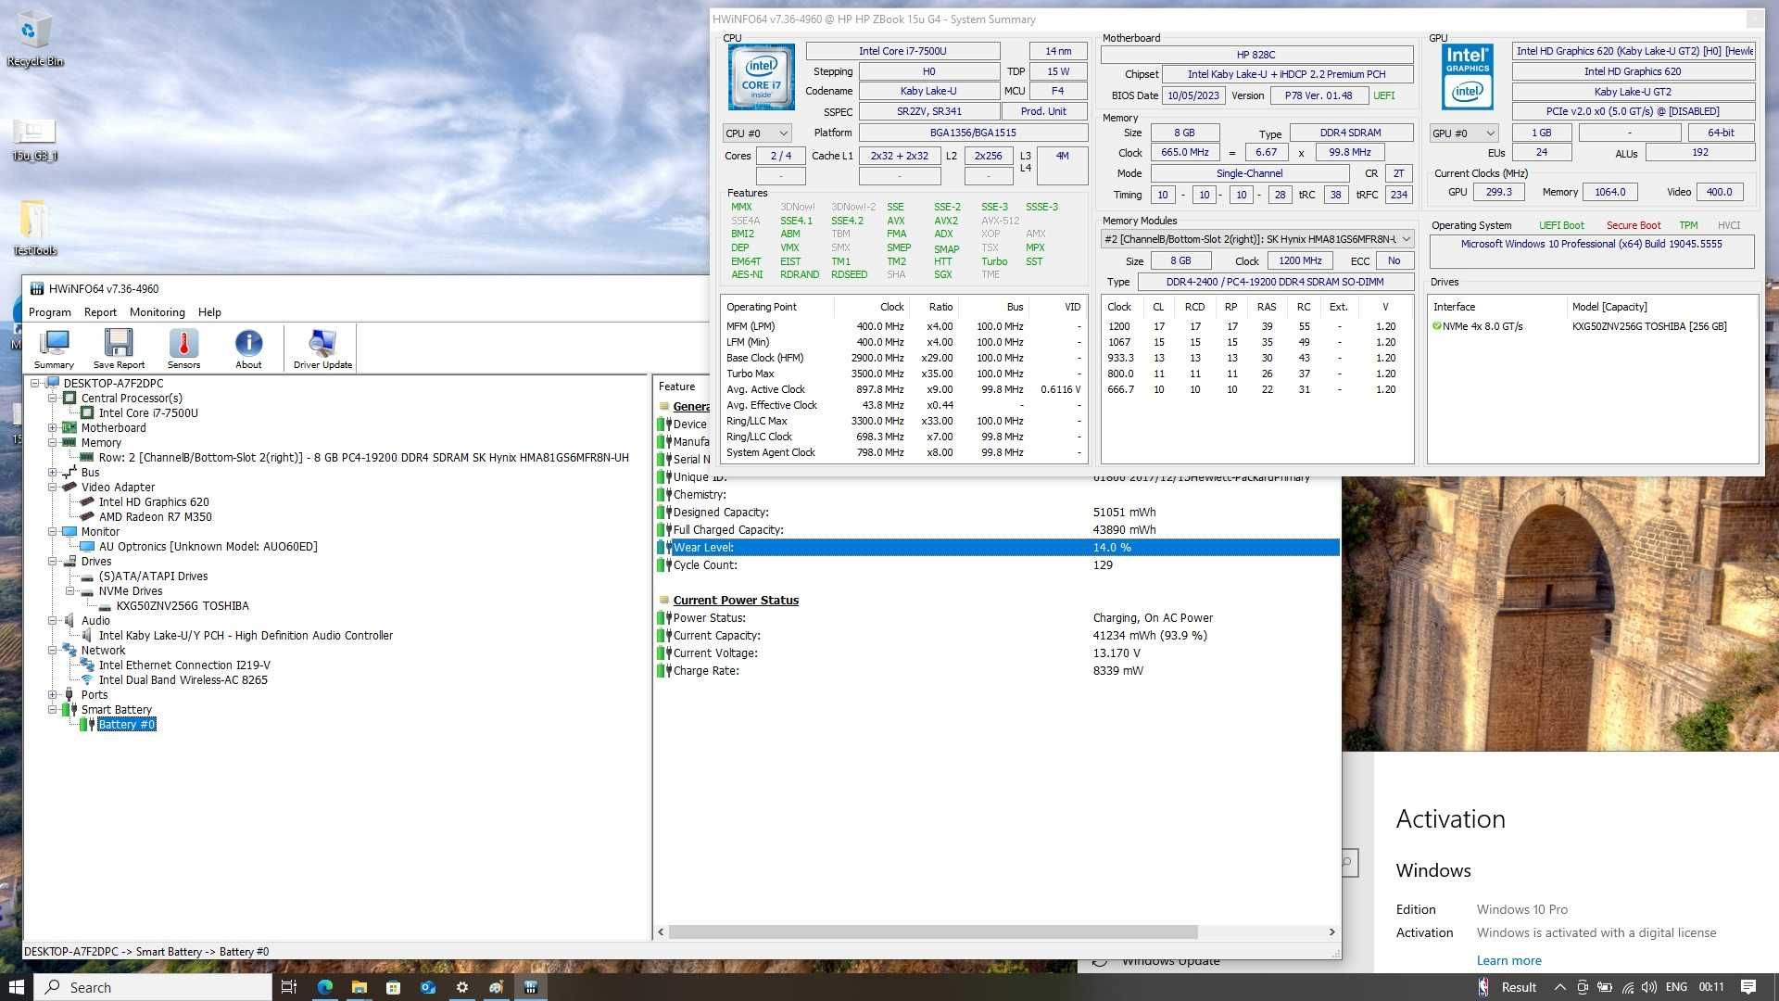Expand the Motherboard tree node

click(53, 427)
